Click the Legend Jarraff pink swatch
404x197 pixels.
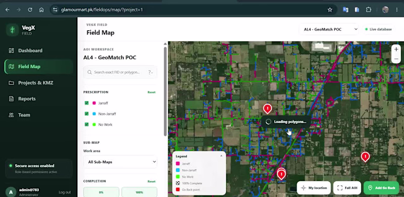(x=178, y=164)
